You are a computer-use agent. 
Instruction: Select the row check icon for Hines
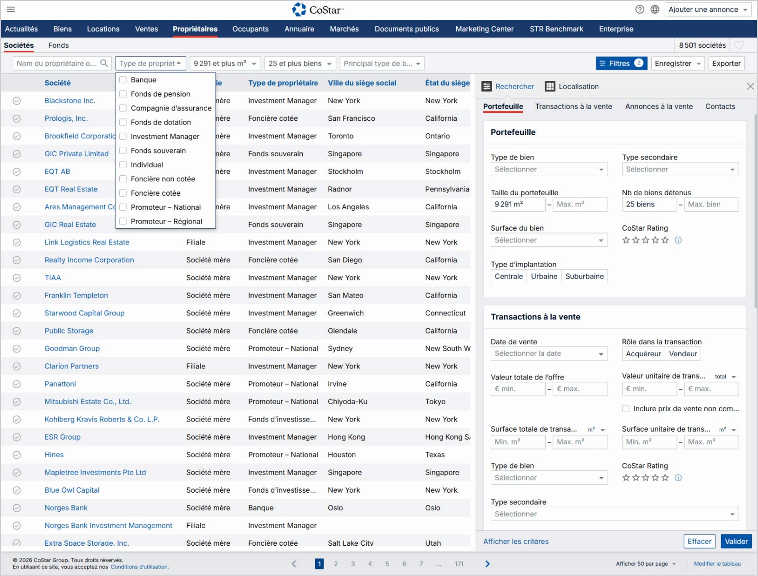(x=17, y=455)
